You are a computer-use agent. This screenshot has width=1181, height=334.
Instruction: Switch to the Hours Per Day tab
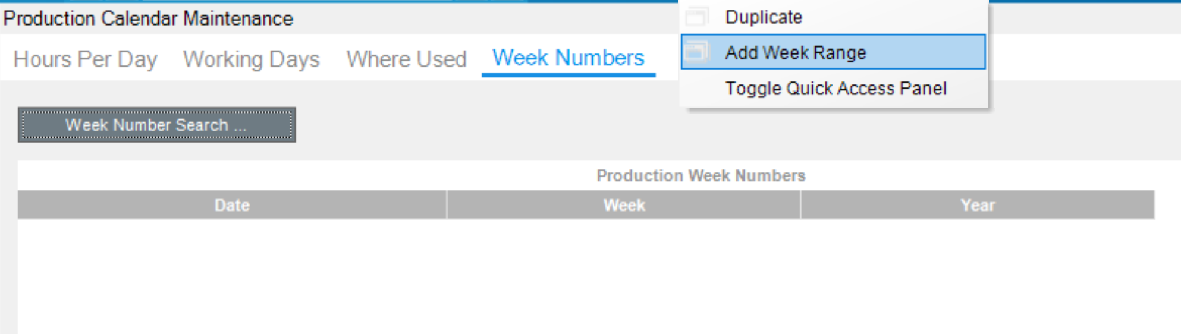(x=85, y=59)
